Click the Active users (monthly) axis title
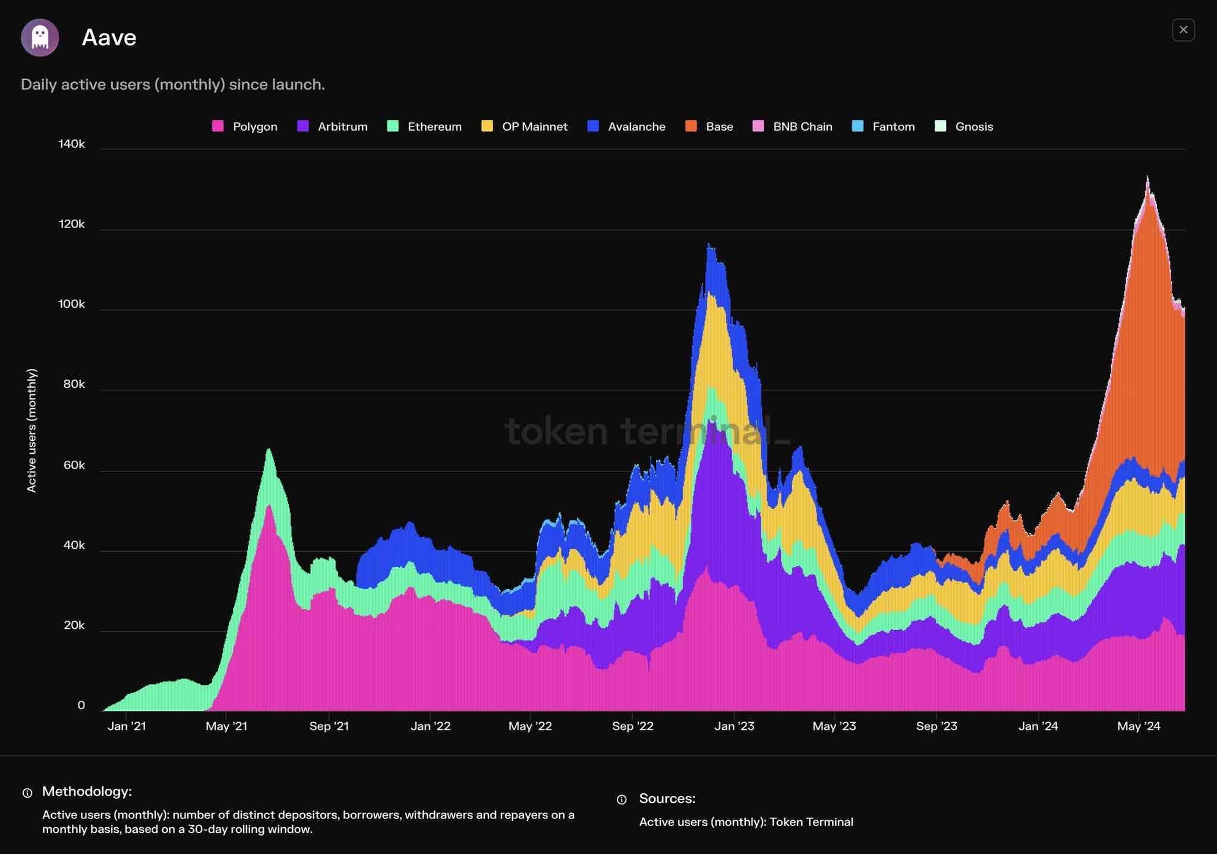 pos(31,430)
